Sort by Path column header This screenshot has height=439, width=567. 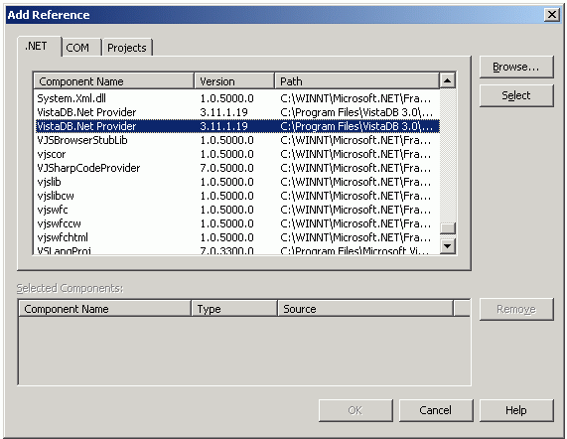point(356,81)
